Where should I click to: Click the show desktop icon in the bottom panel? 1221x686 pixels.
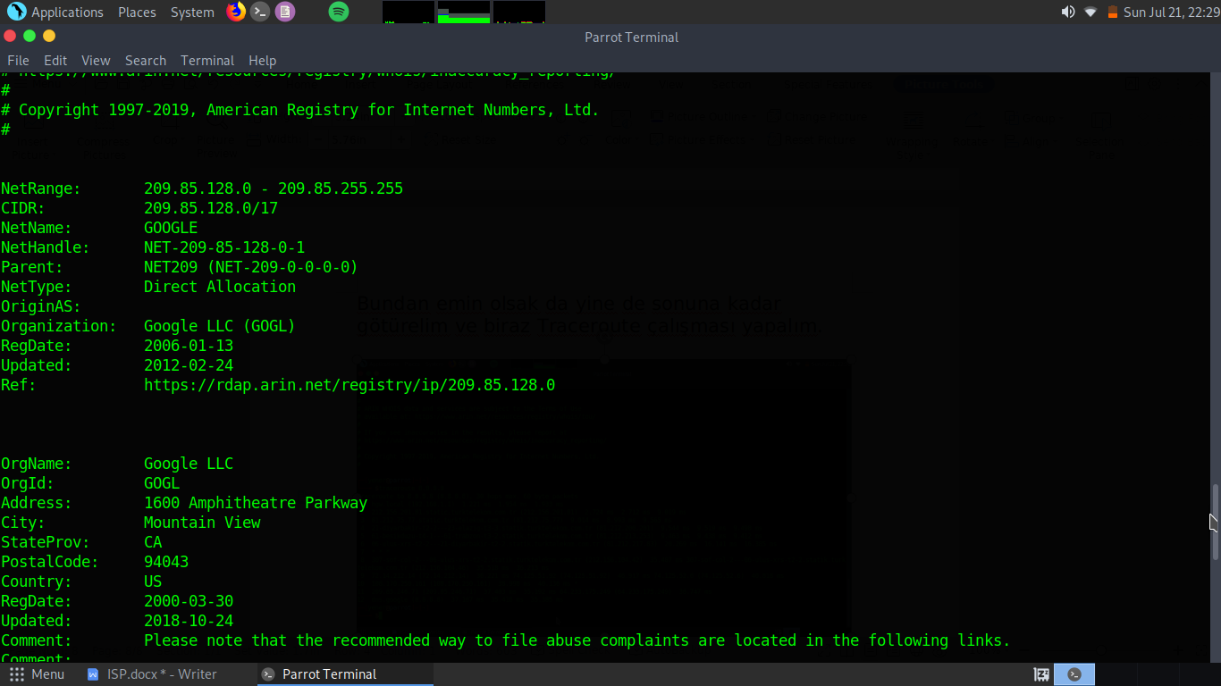(x=1041, y=674)
